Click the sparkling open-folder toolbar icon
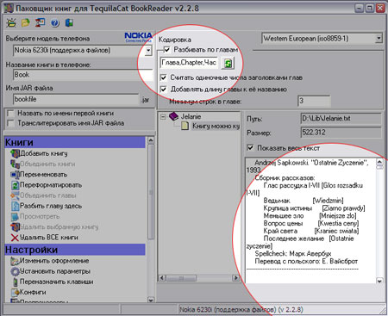Image resolution: width=388 pixels, height=316 pixels. pyautogui.click(x=11, y=22)
